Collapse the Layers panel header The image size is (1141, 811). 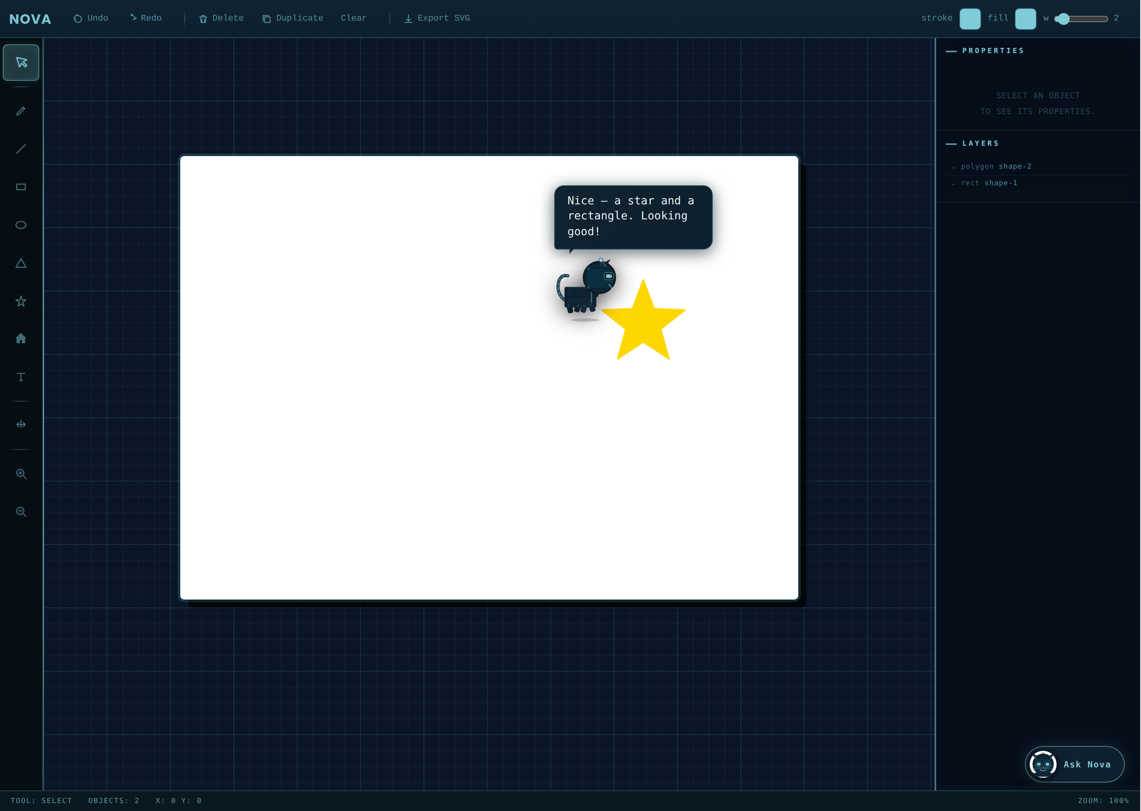(x=972, y=143)
